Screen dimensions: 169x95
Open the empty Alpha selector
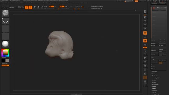(x=5, y=29)
